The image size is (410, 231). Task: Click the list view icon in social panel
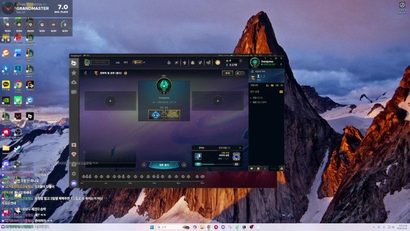coord(277,85)
